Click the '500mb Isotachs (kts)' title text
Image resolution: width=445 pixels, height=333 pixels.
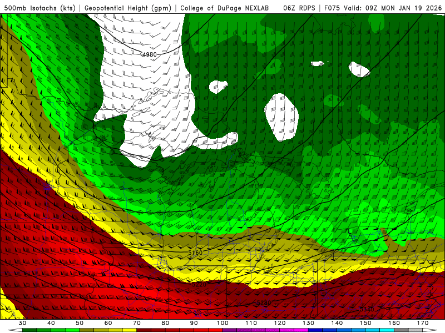click(39, 8)
